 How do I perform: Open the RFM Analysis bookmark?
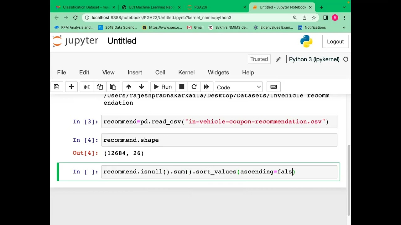74,27
